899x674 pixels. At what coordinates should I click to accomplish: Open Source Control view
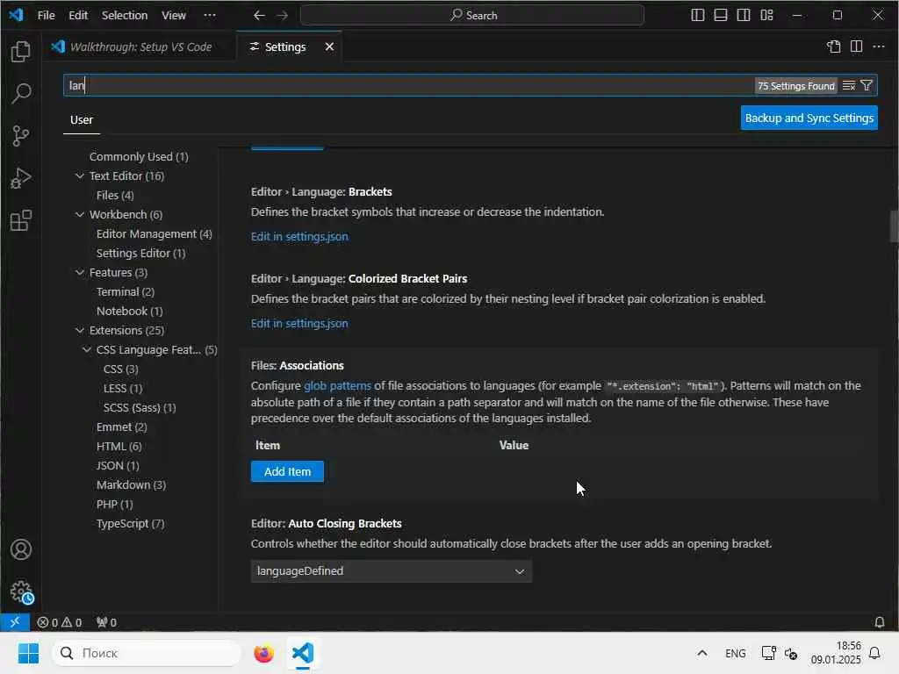coord(21,136)
